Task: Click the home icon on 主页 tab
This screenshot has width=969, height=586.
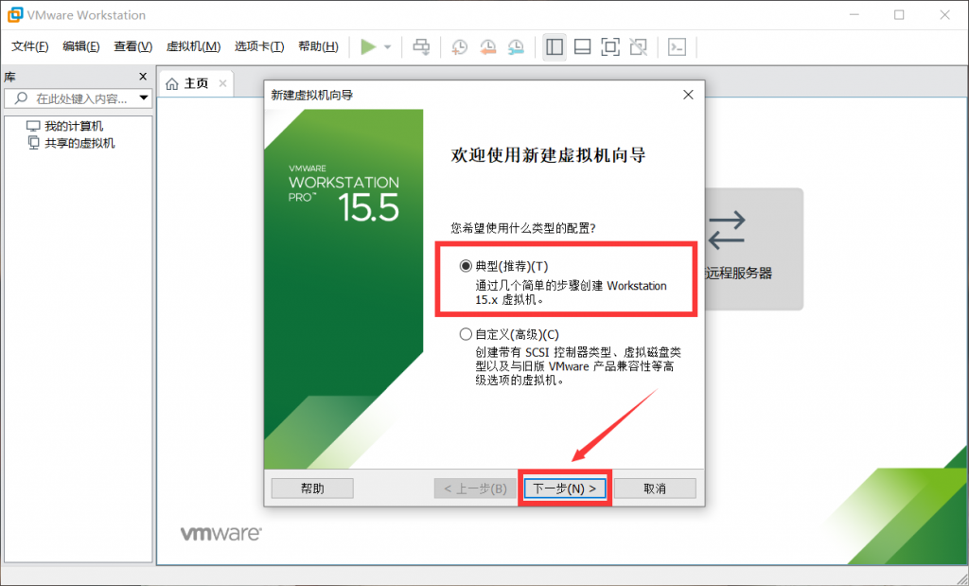Action: coord(172,83)
